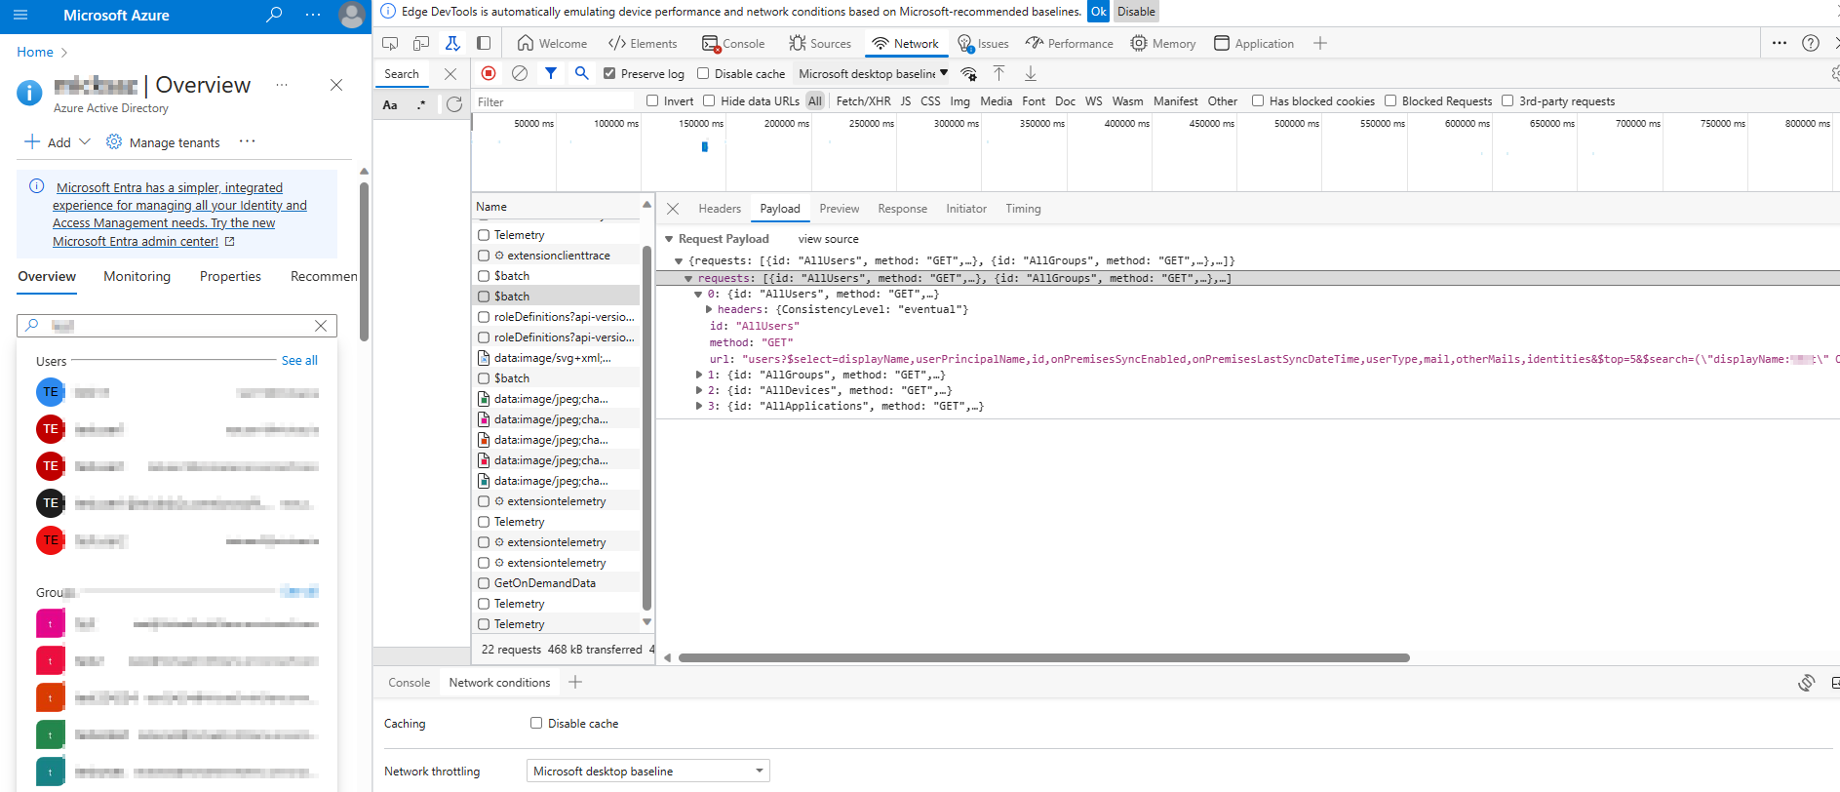Check 3rd-party requests
Image resolution: width=1840 pixels, height=792 pixels.
pyautogui.click(x=1507, y=100)
